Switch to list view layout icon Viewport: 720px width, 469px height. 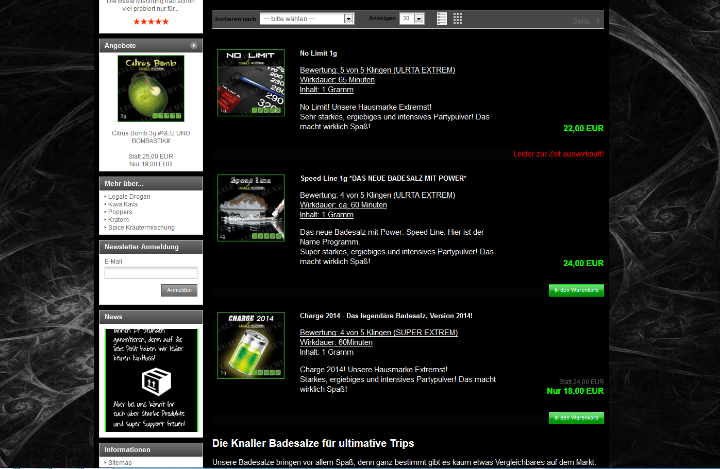pos(442,19)
